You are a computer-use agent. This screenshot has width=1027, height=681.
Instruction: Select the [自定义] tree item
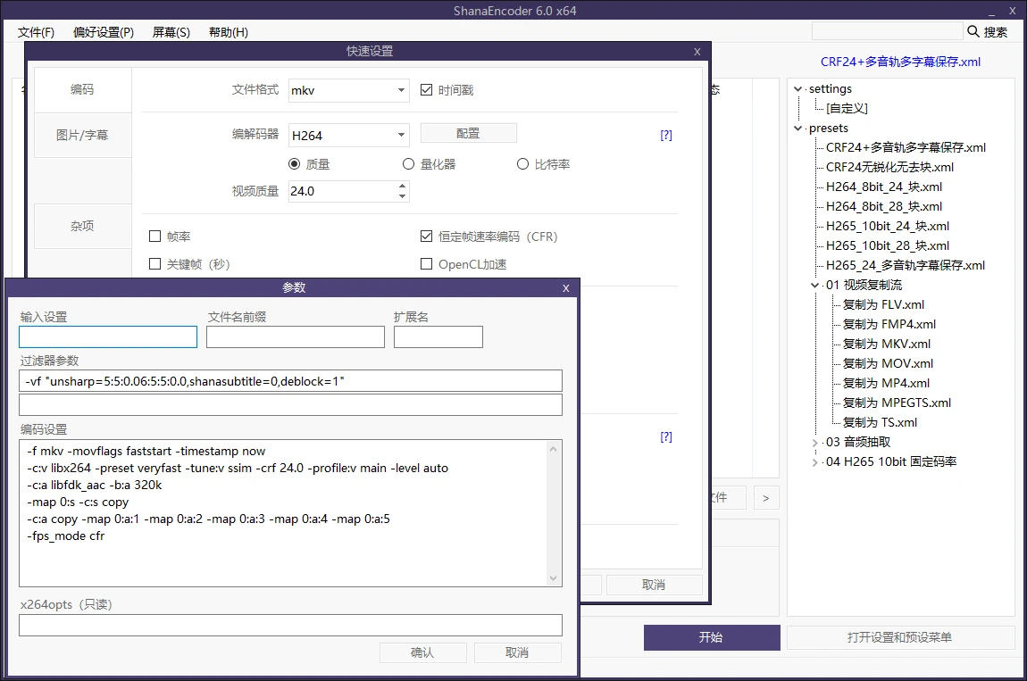(x=847, y=109)
